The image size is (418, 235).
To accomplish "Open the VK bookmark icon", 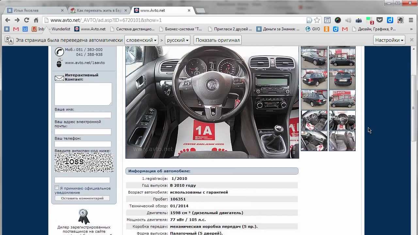I will pyautogui.click(x=7, y=29).
